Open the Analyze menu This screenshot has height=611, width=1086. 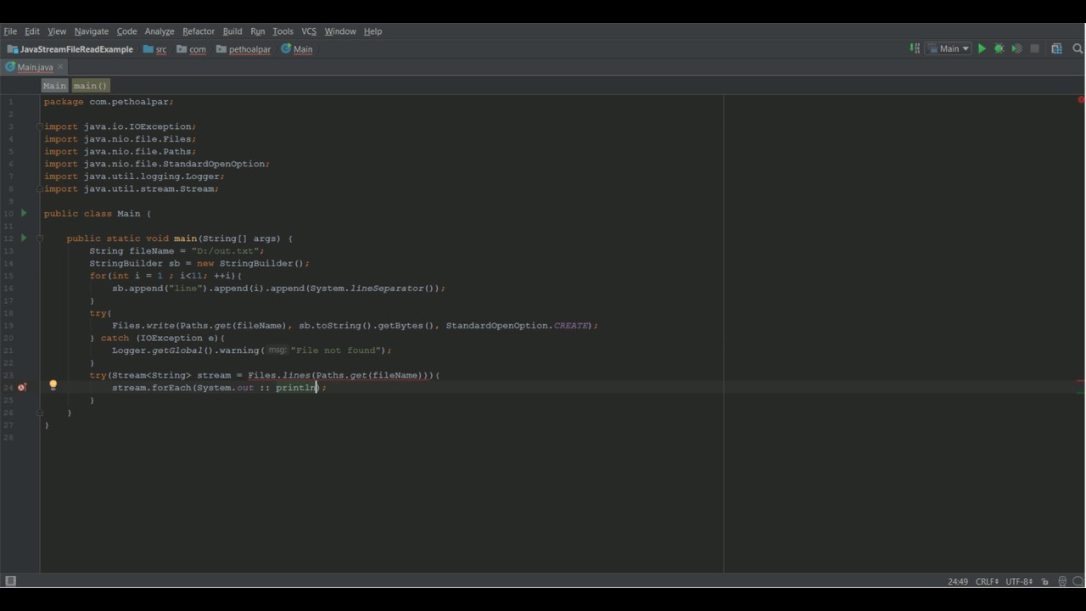pyautogui.click(x=160, y=31)
